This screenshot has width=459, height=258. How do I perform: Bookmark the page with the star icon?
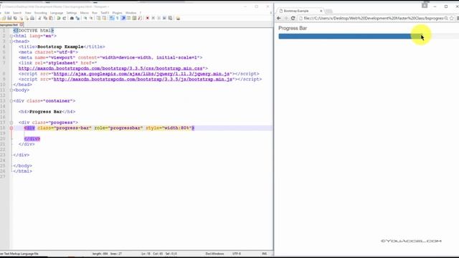pos(452,18)
